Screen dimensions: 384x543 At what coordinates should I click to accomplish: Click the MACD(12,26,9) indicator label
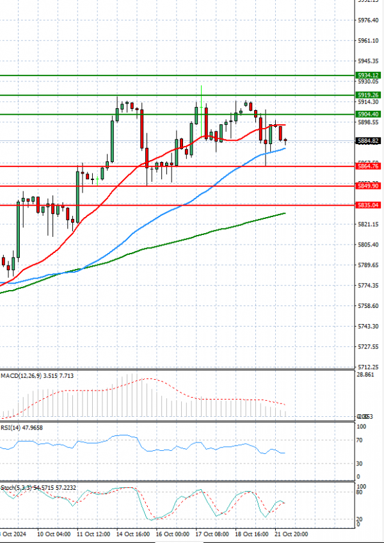[x=37, y=375]
